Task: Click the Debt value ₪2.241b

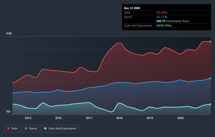Action: pos(162,13)
